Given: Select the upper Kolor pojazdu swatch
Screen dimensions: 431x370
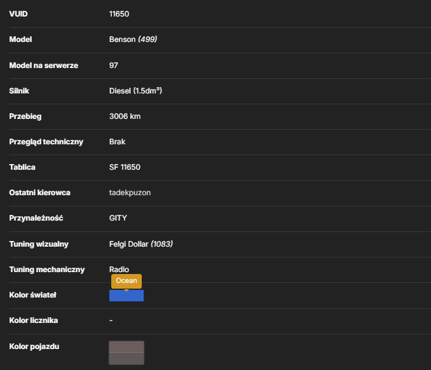Looking at the screenshot, I should coord(127,346).
